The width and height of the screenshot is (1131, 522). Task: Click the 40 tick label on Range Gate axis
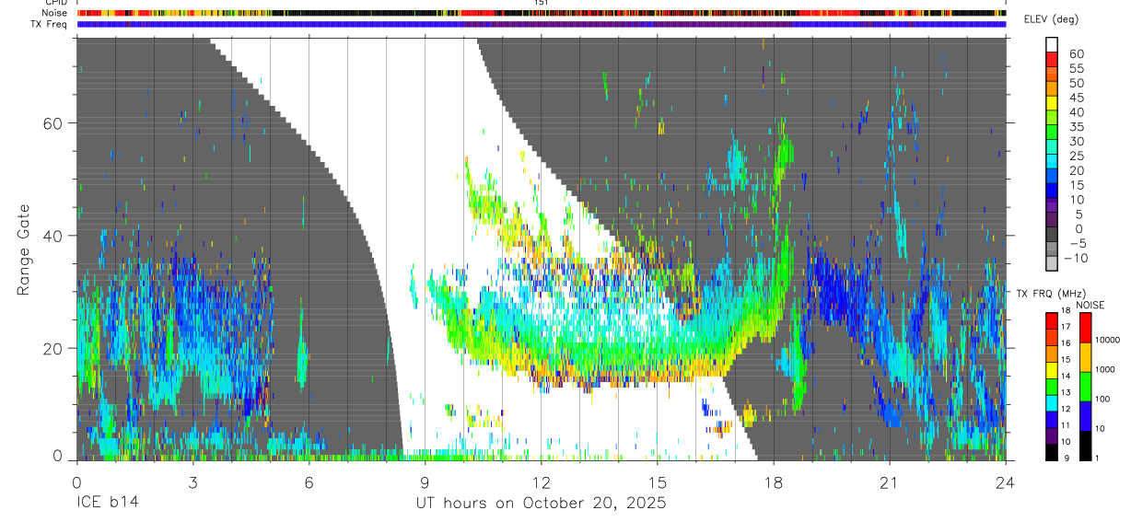click(x=53, y=236)
